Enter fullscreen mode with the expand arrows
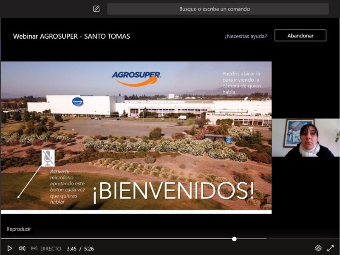 click(x=331, y=248)
